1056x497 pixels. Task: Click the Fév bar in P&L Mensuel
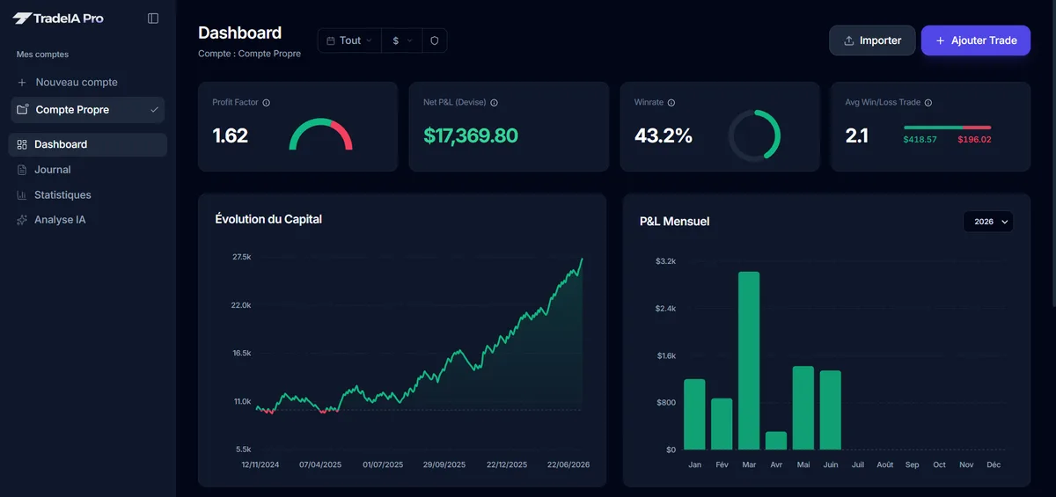click(x=722, y=424)
